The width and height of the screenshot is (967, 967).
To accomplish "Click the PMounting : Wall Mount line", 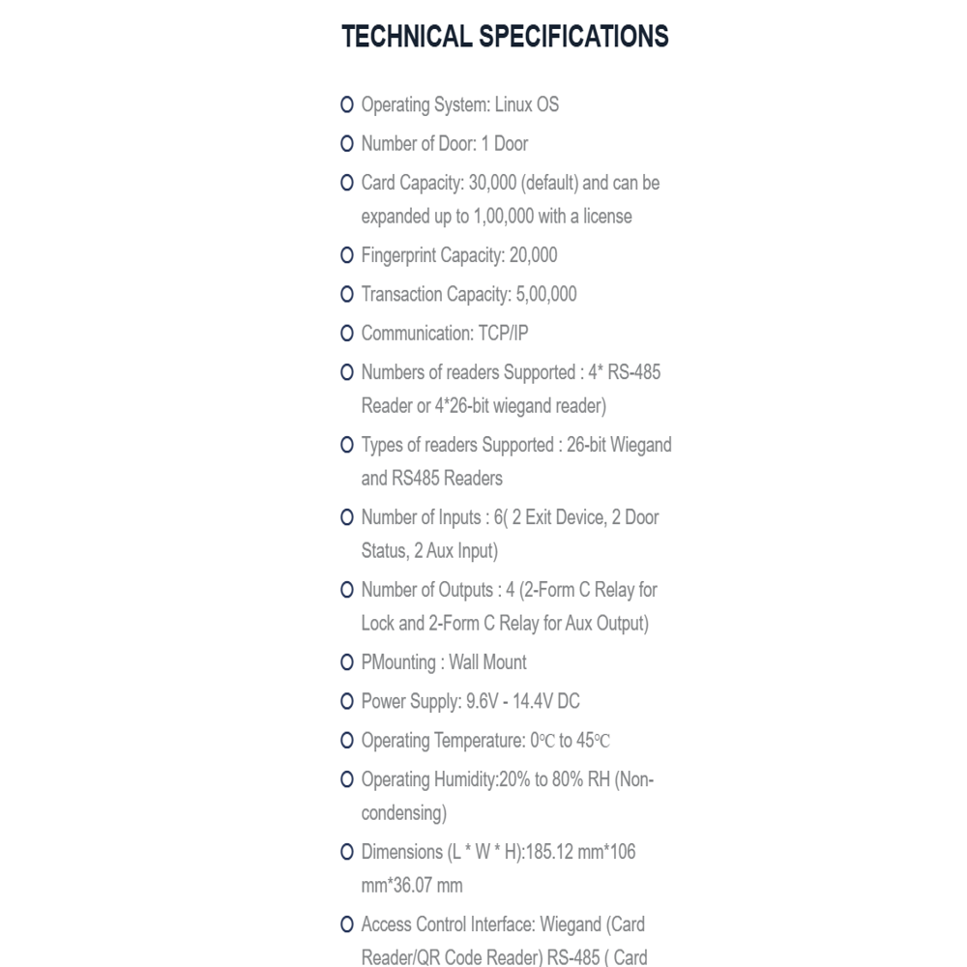I will (444, 662).
